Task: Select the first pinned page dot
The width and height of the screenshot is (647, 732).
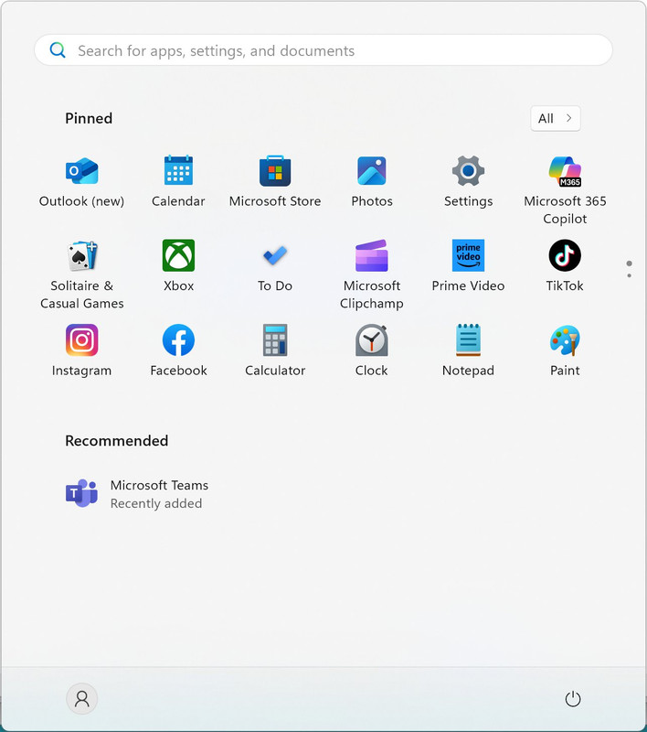Action: point(630,264)
